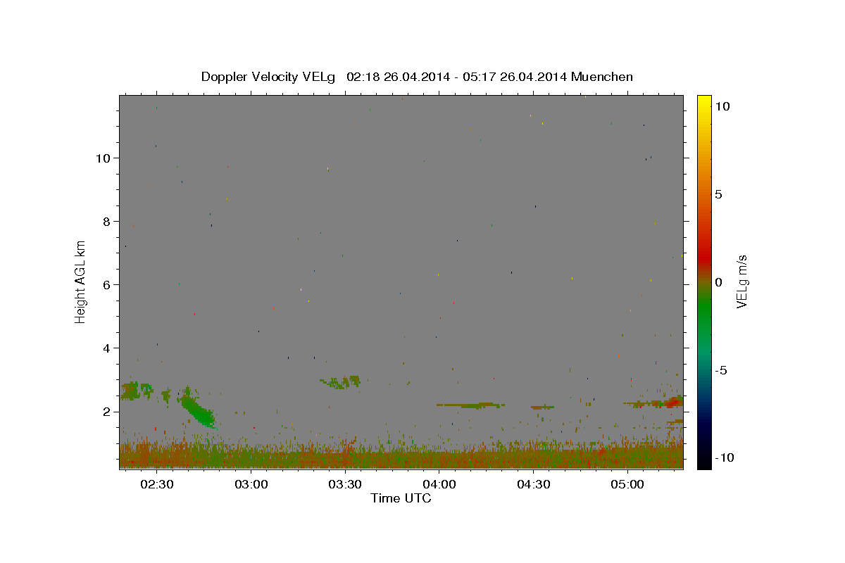The width and height of the screenshot is (845, 563).
Task: Click the red echo patch after 05:00
Action: tap(674, 402)
